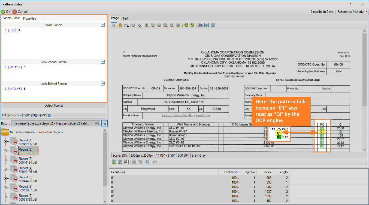Switch to the Properties tab
Viewport: 369px width, 205px height.
pyautogui.click(x=29, y=18)
